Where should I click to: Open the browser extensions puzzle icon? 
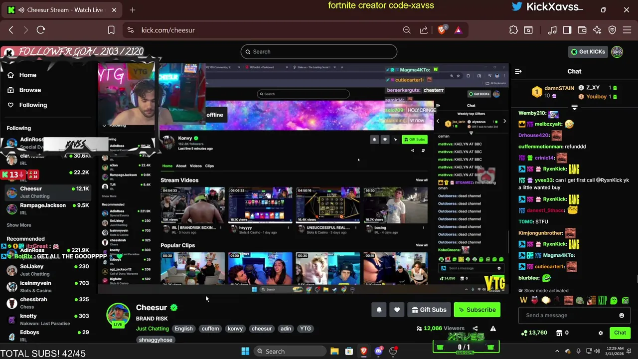513,30
